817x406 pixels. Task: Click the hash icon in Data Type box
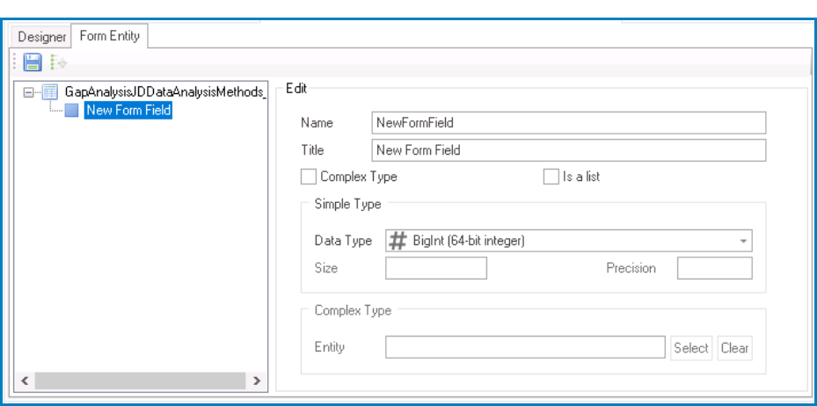pyautogui.click(x=398, y=240)
